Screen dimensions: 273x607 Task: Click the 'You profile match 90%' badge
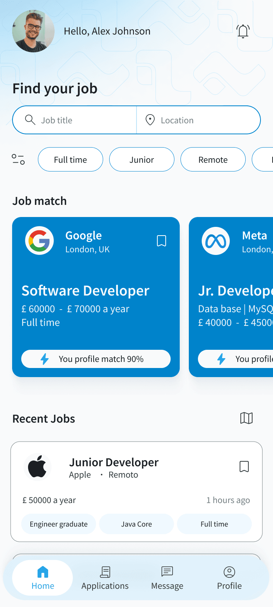click(96, 359)
